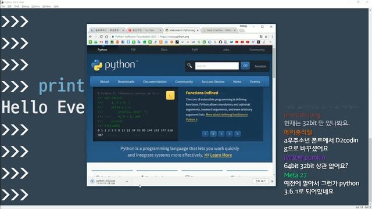The height and width of the screenshot is (209, 372).
Task: Open the News navigation item
Action: [237, 81]
